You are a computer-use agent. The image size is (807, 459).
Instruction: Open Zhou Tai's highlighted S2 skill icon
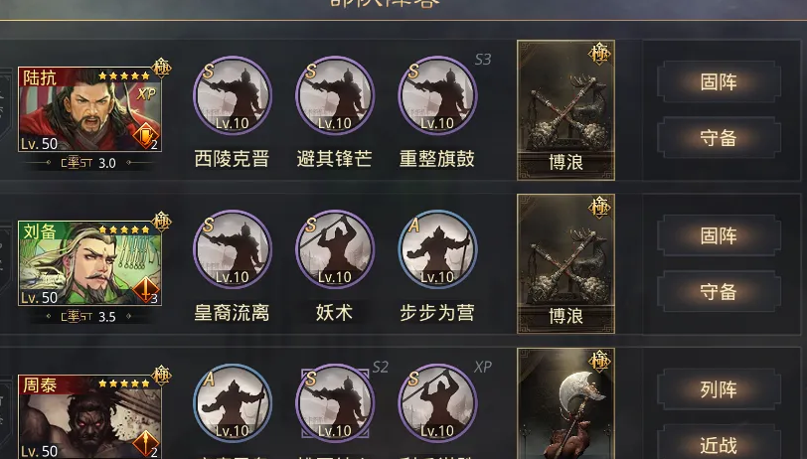[335, 403]
